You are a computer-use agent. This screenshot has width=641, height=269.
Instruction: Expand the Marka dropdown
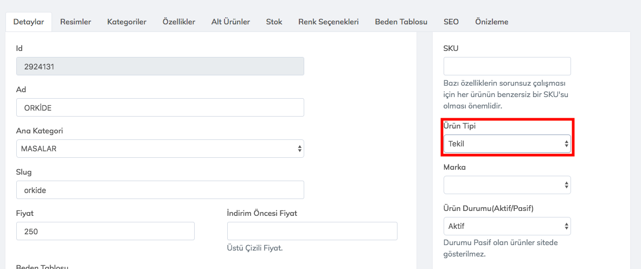(507, 185)
